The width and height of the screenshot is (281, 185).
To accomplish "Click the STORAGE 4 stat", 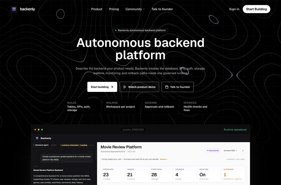I will tap(185, 174).
